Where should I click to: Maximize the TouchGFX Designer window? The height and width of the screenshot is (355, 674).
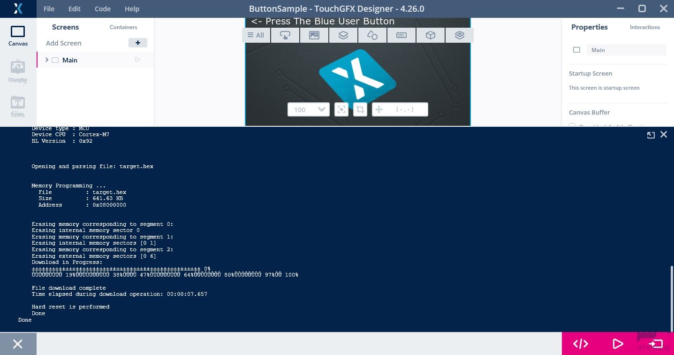642,8
